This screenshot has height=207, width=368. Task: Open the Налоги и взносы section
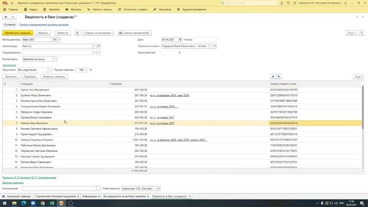[99, 9]
